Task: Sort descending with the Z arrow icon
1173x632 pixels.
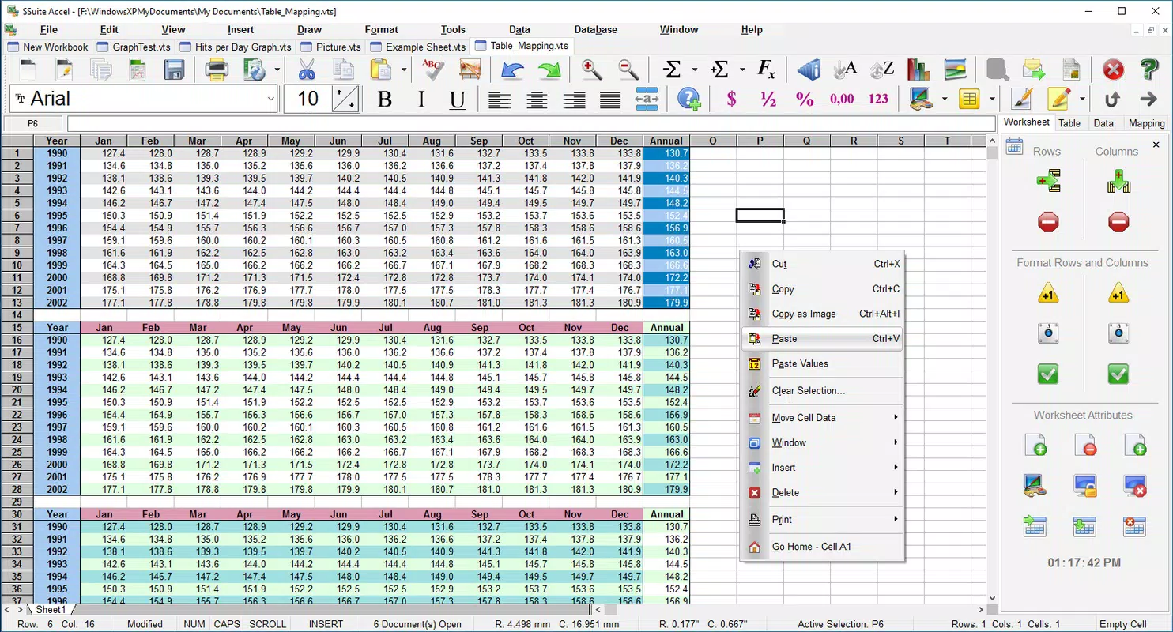Action: [x=881, y=70]
